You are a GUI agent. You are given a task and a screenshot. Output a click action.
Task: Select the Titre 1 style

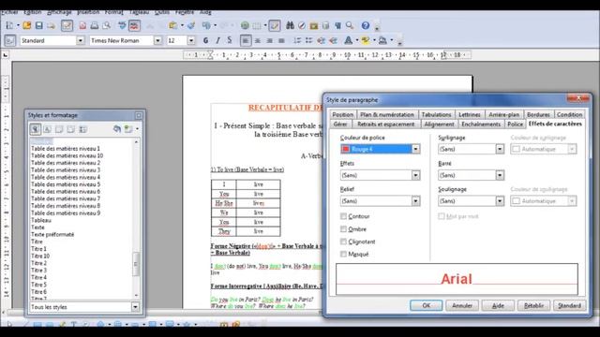pyautogui.click(x=38, y=249)
